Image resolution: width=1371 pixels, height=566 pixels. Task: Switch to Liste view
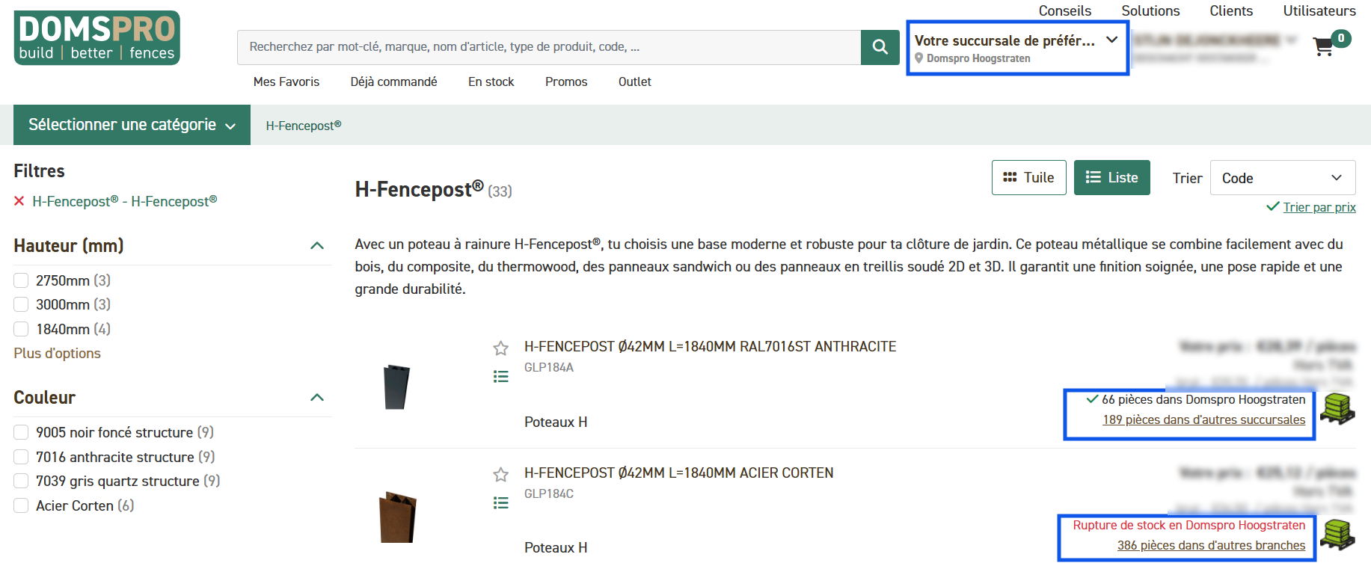pos(1112,177)
